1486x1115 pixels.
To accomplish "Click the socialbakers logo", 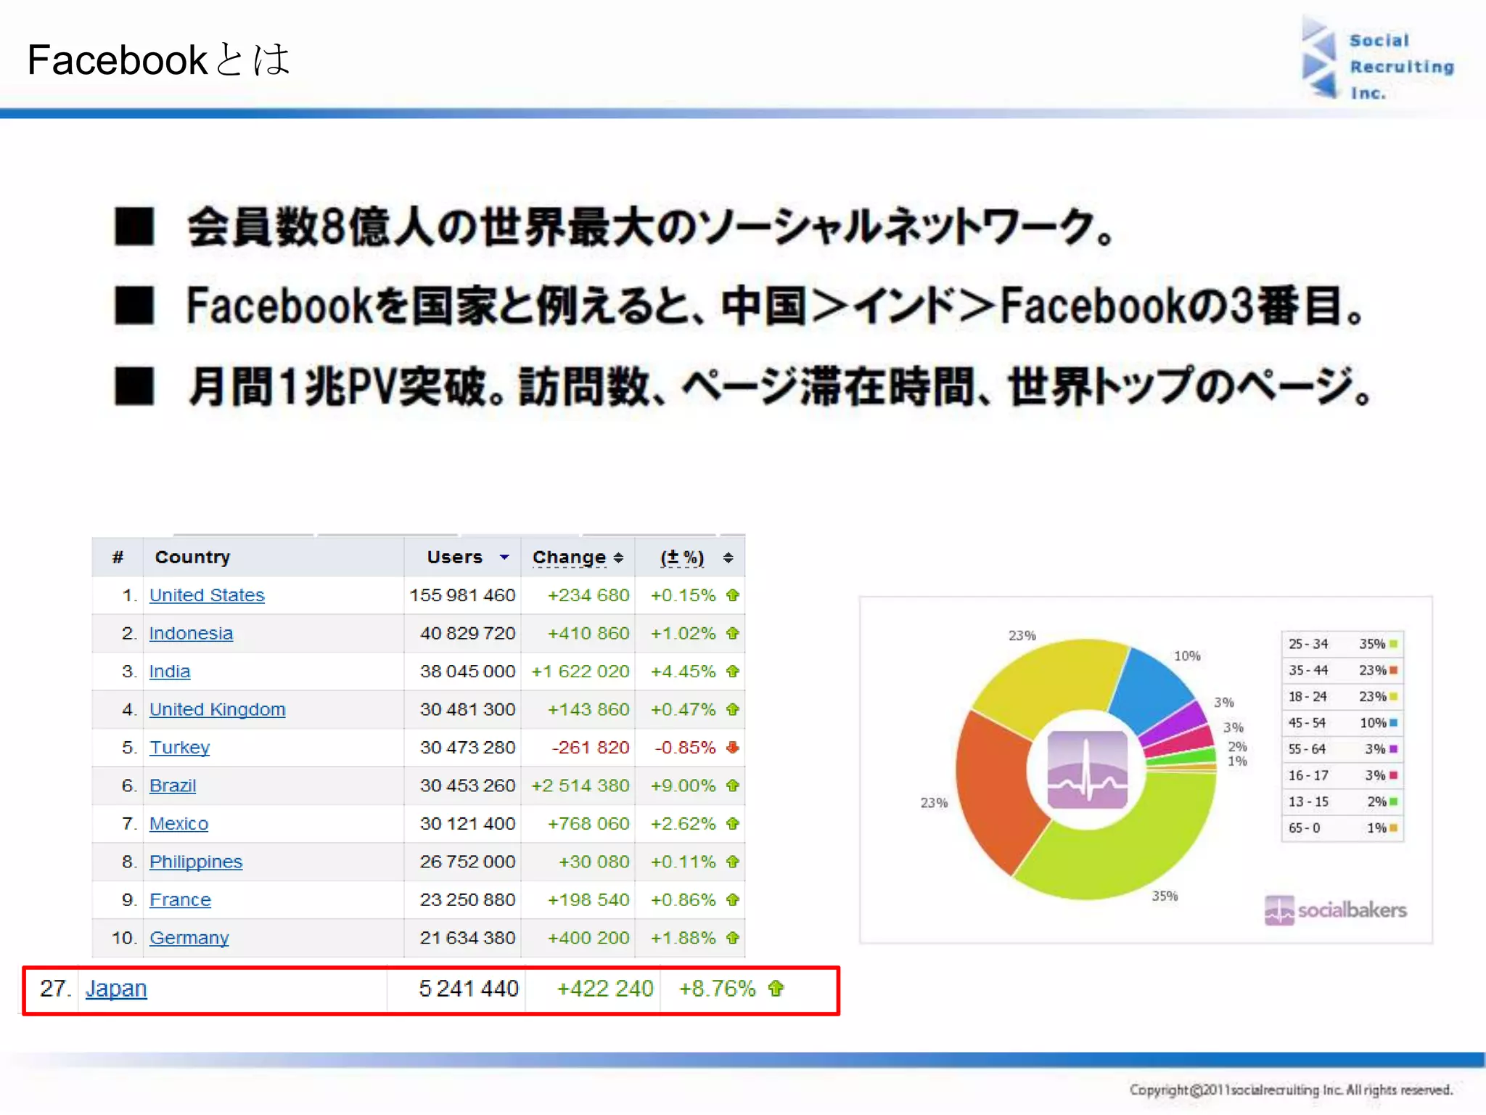I will [1335, 910].
